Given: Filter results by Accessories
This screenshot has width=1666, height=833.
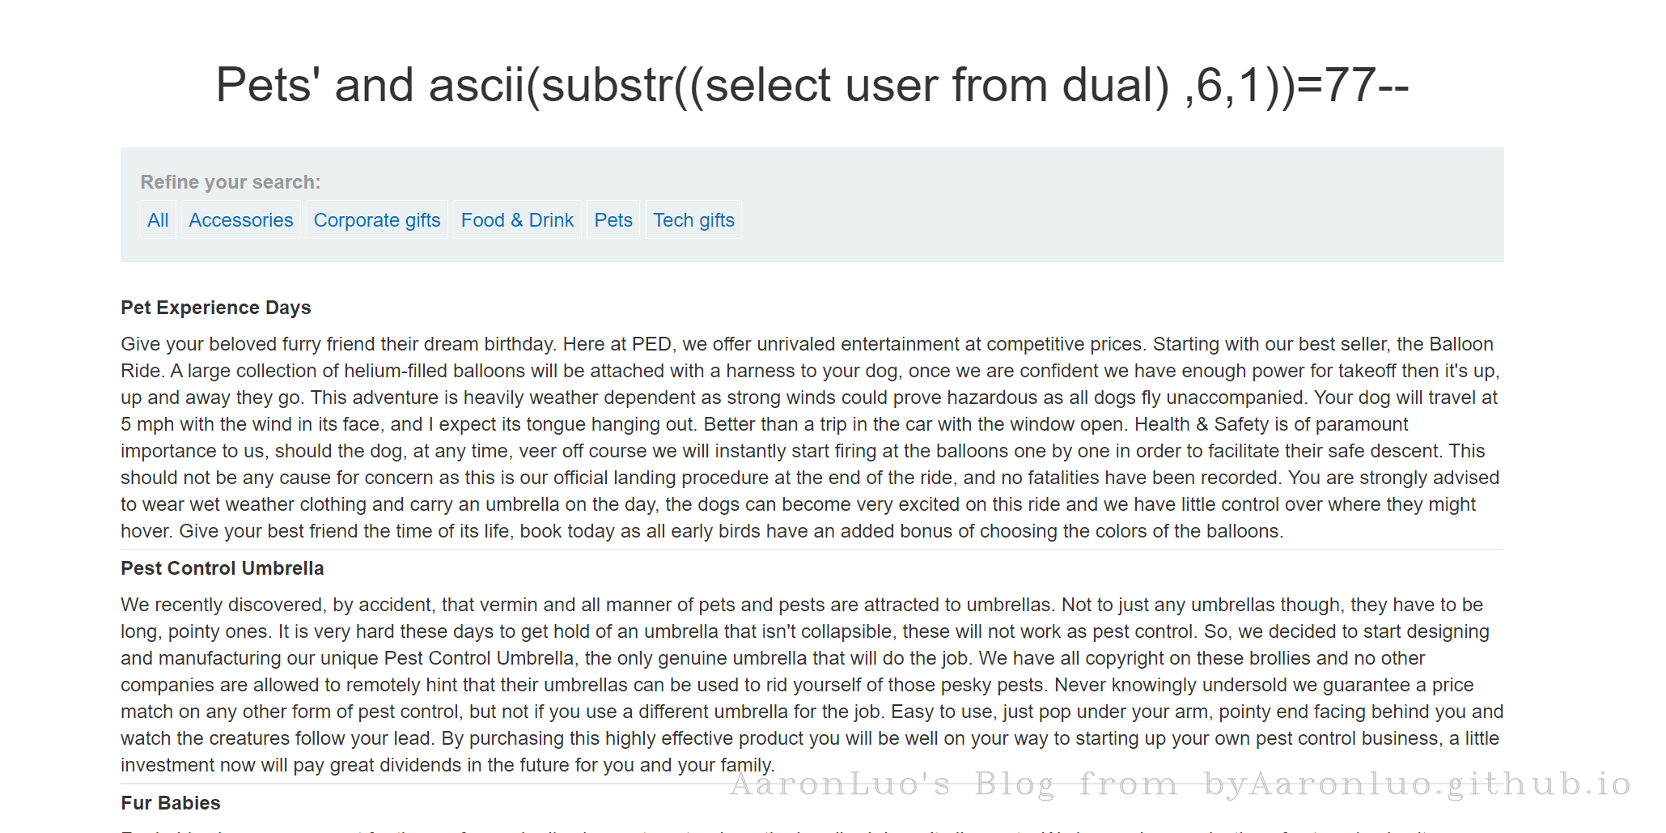Looking at the screenshot, I should (x=241, y=220).
